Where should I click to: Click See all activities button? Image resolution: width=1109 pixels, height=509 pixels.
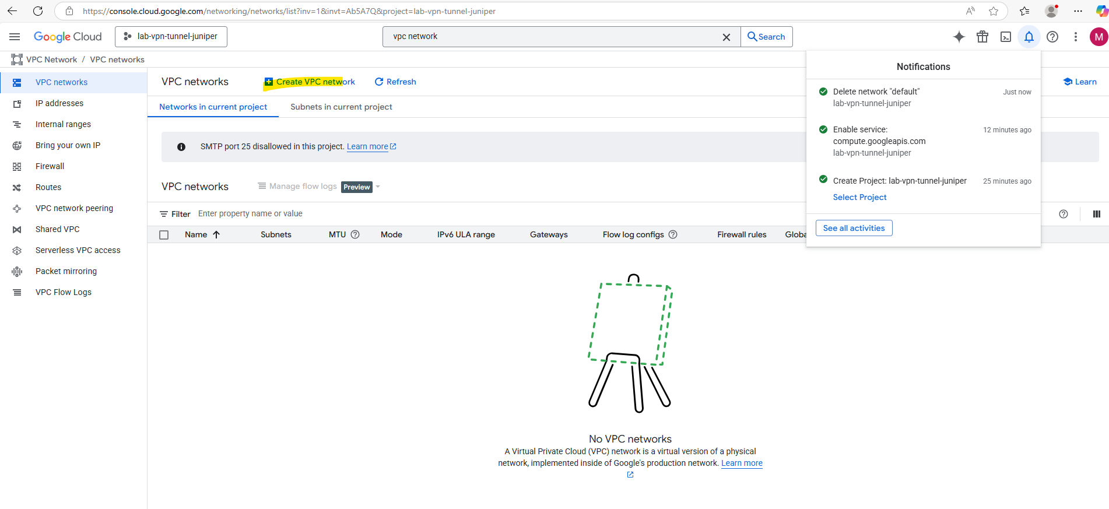(x=854, y=228)
